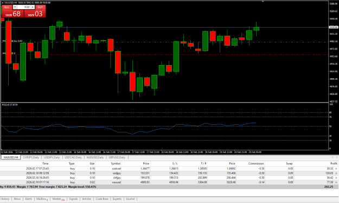
Task: Open the Code Base terminal tab
Action: pos(102,199)
